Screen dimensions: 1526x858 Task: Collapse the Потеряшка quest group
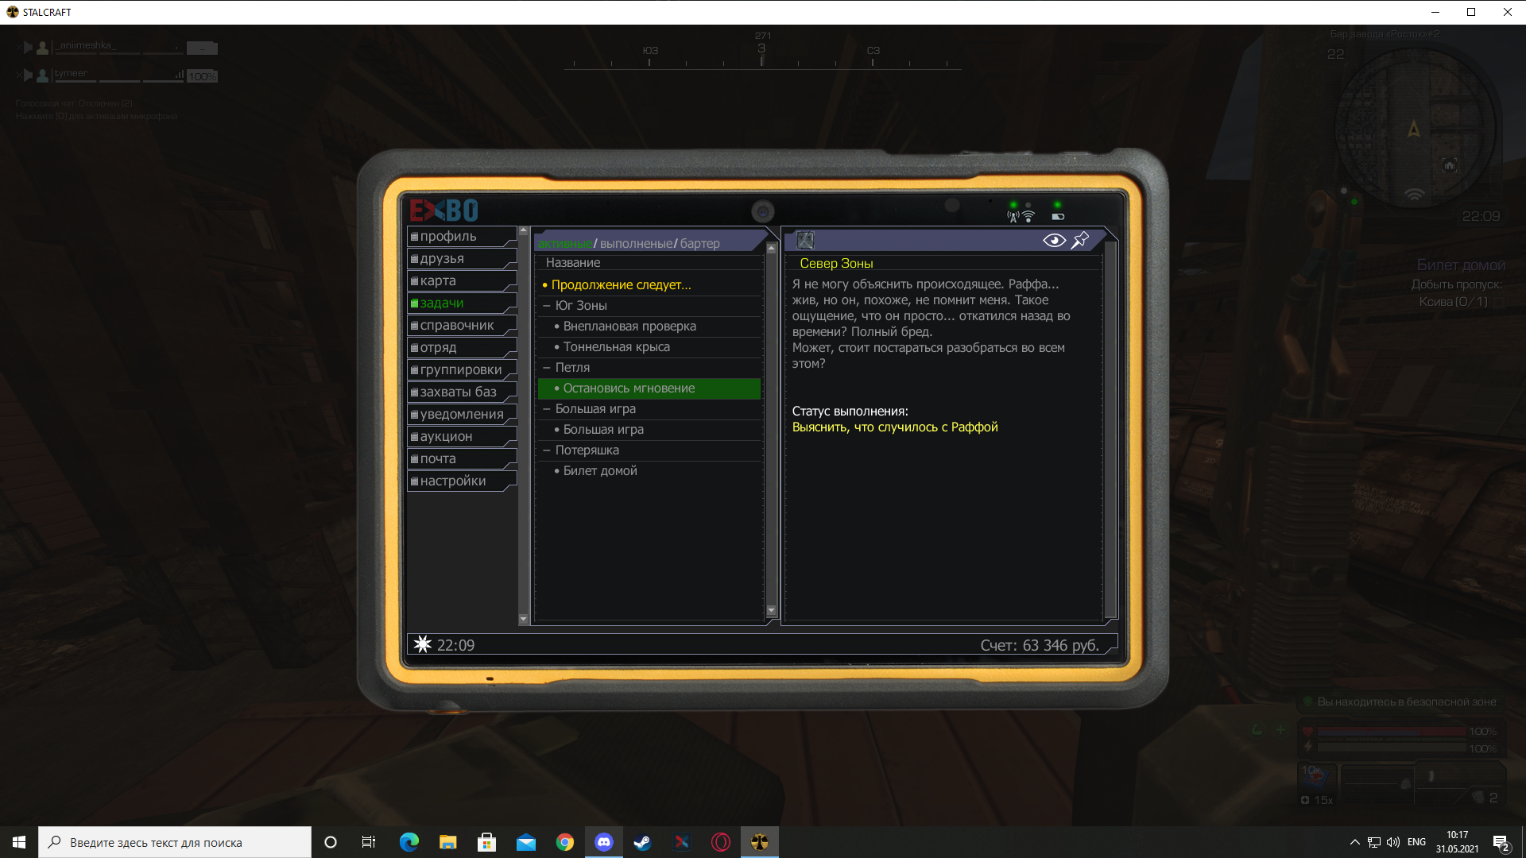(x=547, y=450)
